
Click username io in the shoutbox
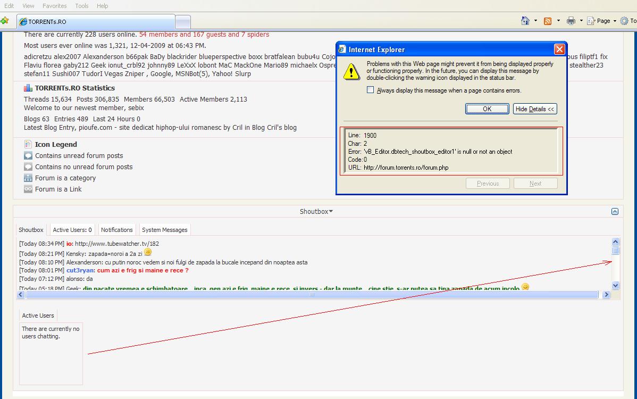(x=69, y=244)
